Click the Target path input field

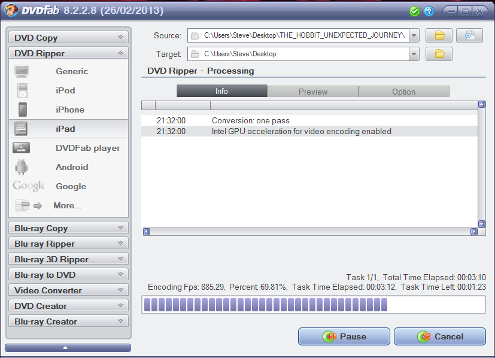coord(298,54)
